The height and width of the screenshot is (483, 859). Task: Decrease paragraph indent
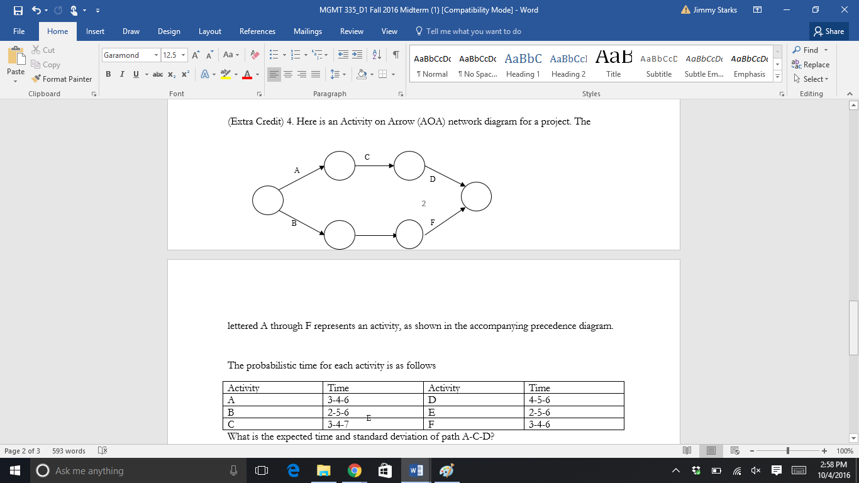343,55
